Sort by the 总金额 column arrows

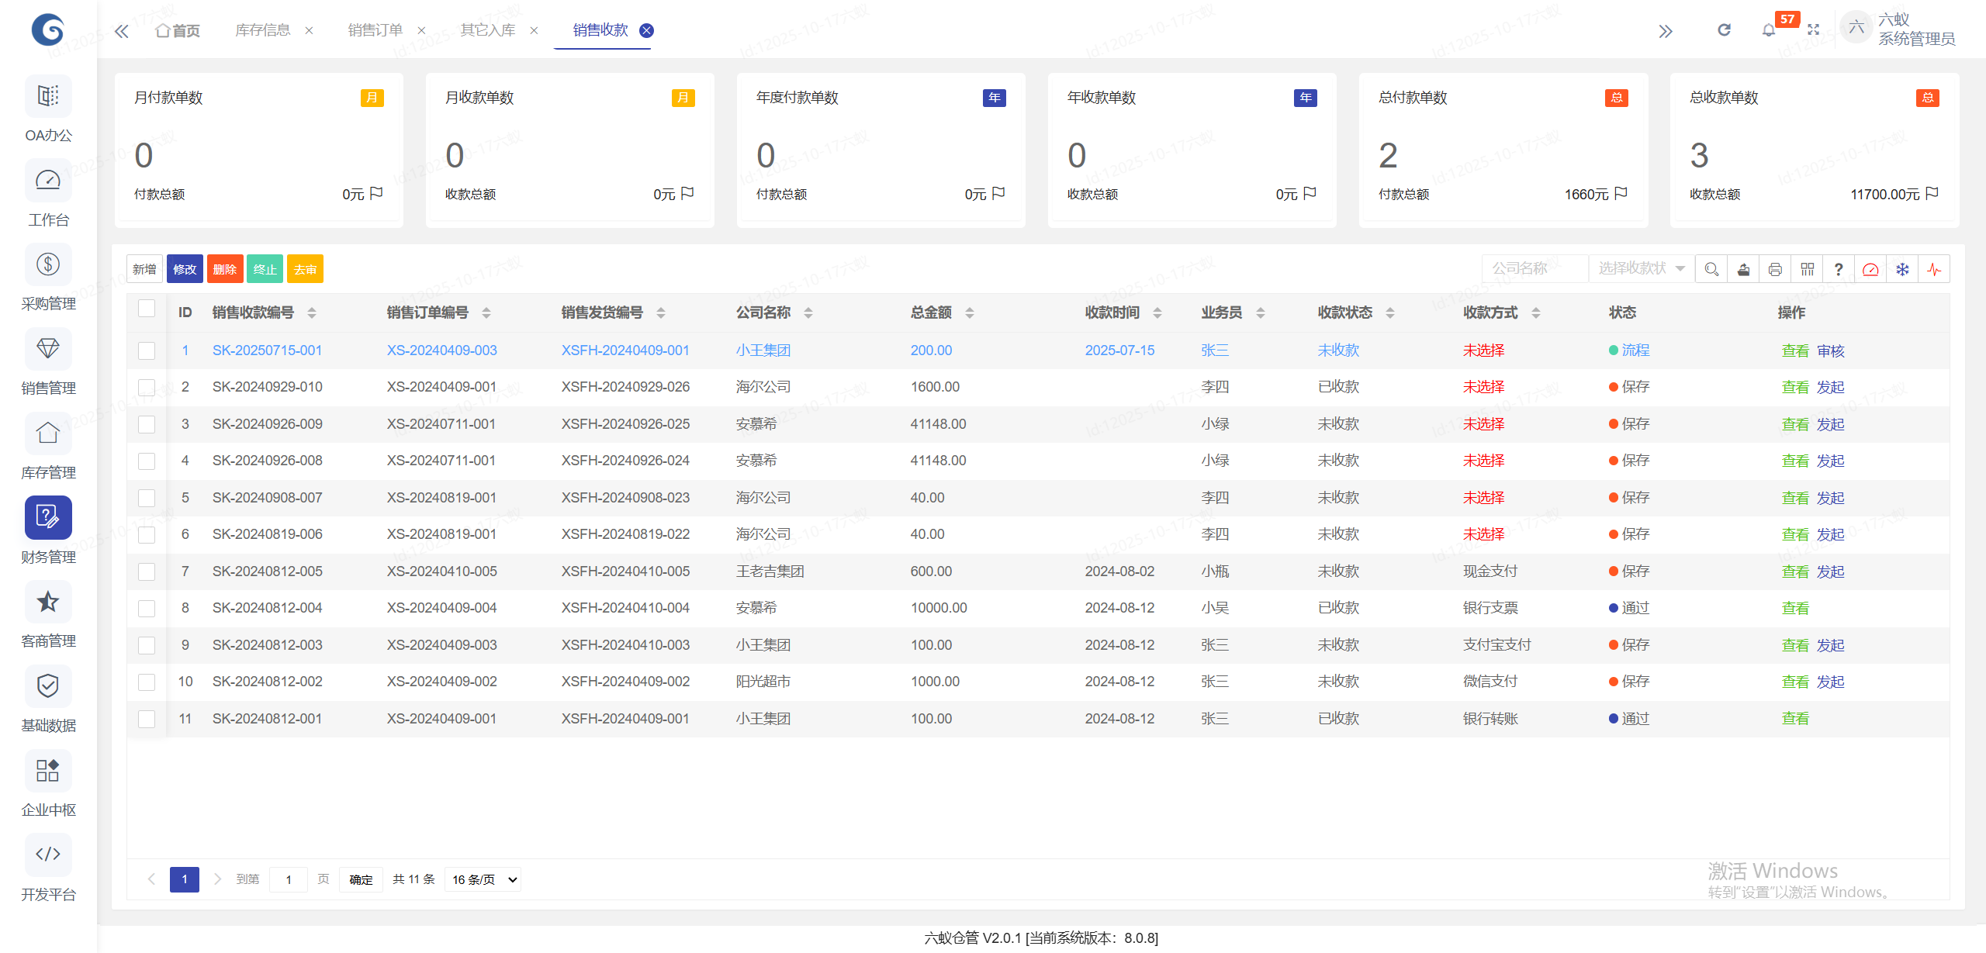point(969,312)
